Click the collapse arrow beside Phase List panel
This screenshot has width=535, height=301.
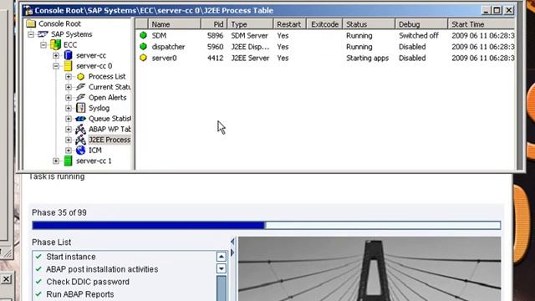point(232,242)
